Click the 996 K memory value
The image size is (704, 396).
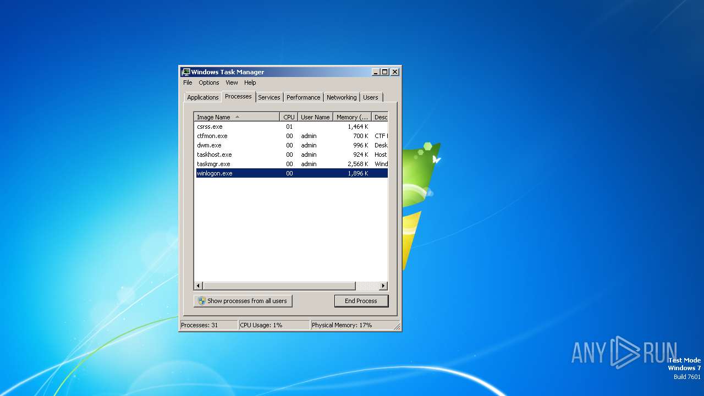pyautogui.click(x=361, y=145)
